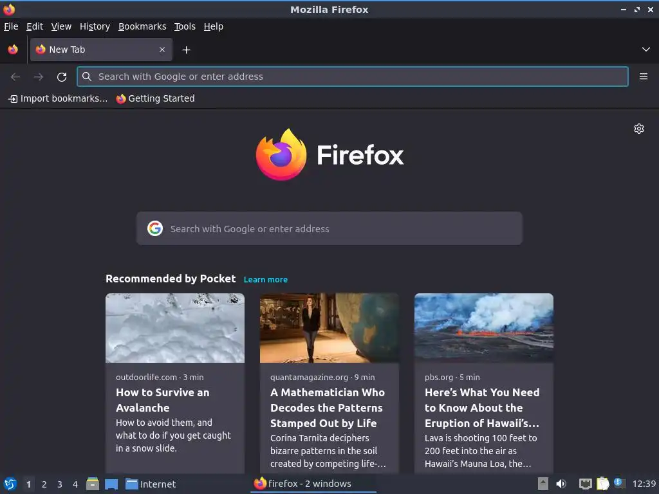Expand the list all tabs chevron

(x=646, y=50)
